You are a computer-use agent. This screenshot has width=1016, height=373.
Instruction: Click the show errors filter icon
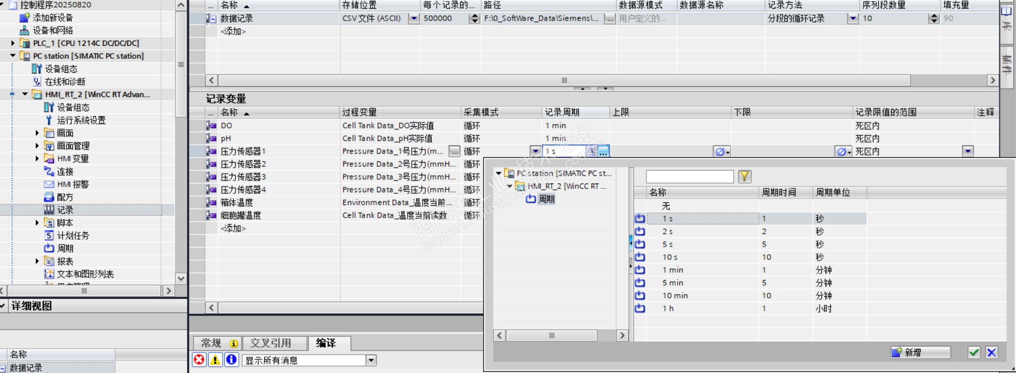(199, 360)
